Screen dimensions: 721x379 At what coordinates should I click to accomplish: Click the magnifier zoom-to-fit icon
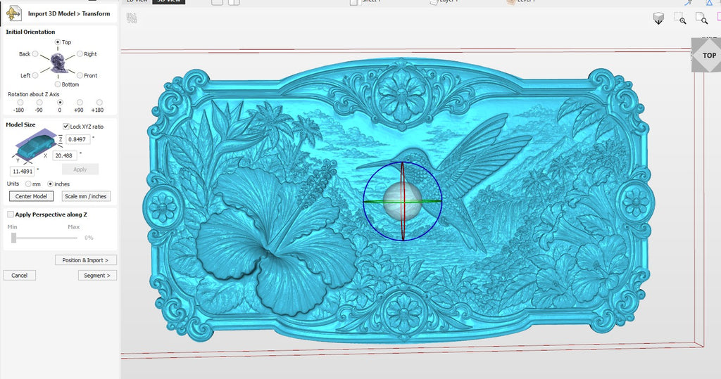701,18
